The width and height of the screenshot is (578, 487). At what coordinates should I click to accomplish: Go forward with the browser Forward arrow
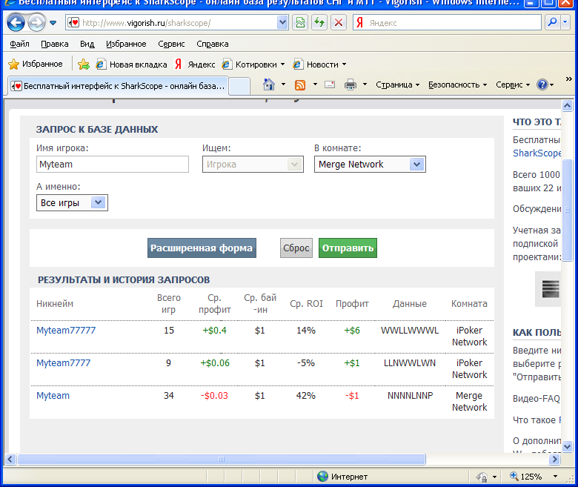(x=36, y=23)
